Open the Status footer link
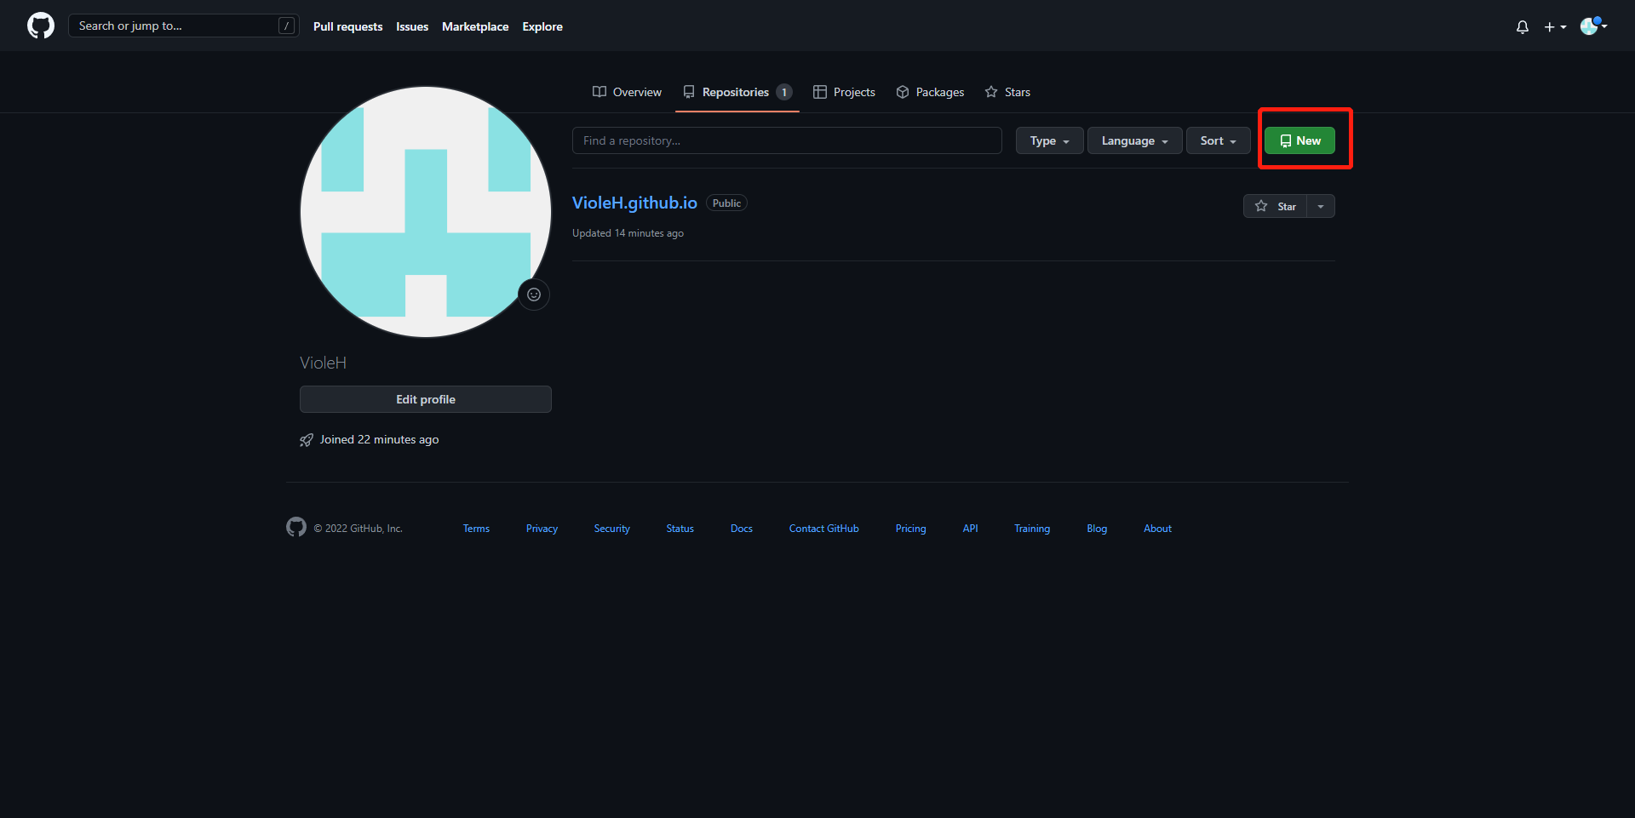 point(680,529)
